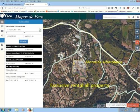
Task: Open the map info tool
Action: click(137, 48)
